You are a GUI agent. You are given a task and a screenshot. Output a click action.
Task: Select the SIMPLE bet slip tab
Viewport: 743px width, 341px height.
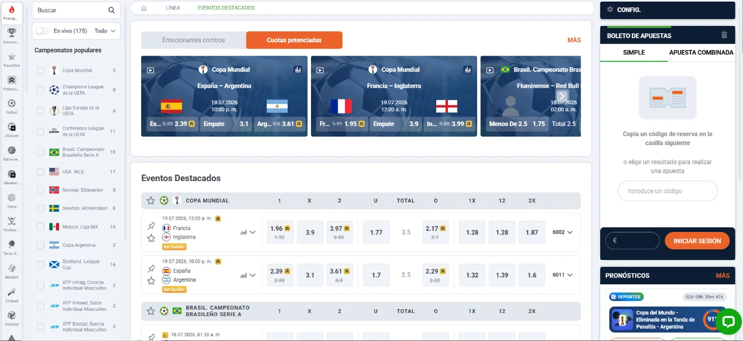pos(634,52)
